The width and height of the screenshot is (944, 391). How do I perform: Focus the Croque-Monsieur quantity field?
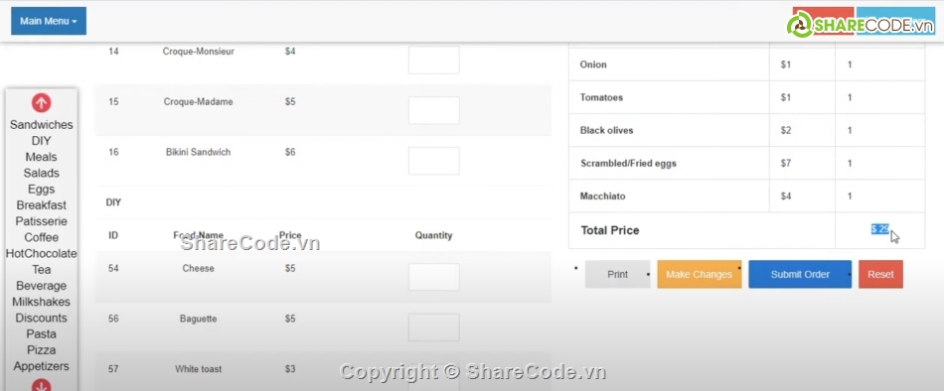434,61
